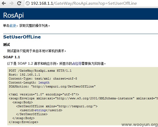158x127 pixels.
Task: Click the www.wooyun.org watermark
Action: (x=140, y=124)
